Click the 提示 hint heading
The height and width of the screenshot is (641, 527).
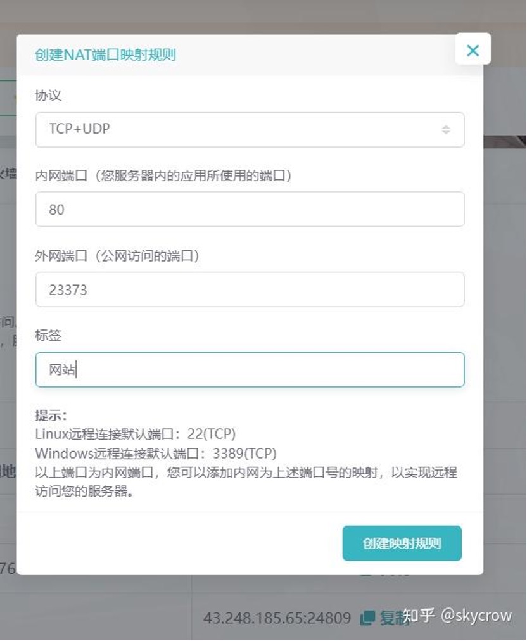pos(51,416)
